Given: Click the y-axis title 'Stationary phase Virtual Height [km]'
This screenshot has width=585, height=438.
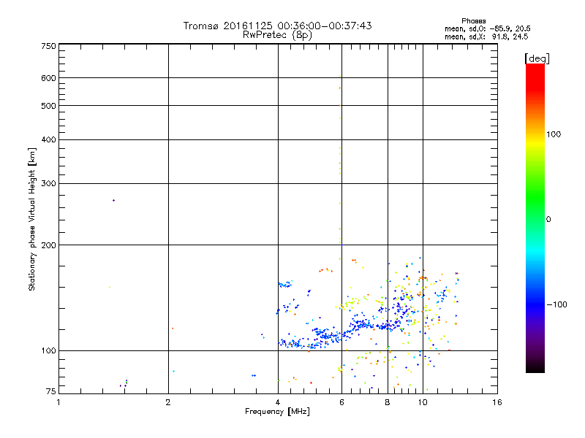Looking at the screenshot, I should pyautogui.click(x=32, y=219).
